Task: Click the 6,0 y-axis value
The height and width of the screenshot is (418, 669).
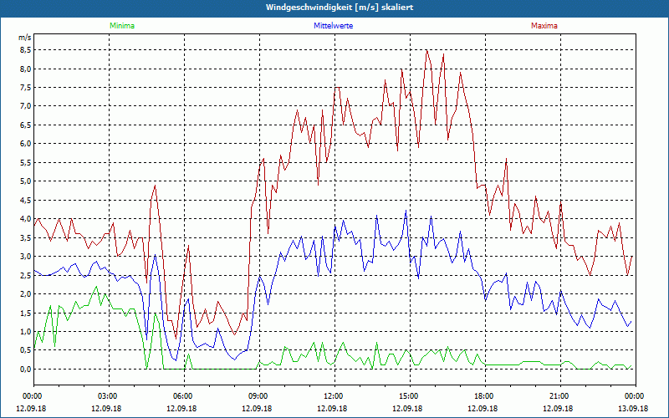Action: pos(26,144)
